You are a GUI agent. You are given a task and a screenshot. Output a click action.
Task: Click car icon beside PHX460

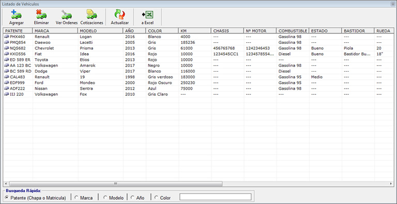7,37
